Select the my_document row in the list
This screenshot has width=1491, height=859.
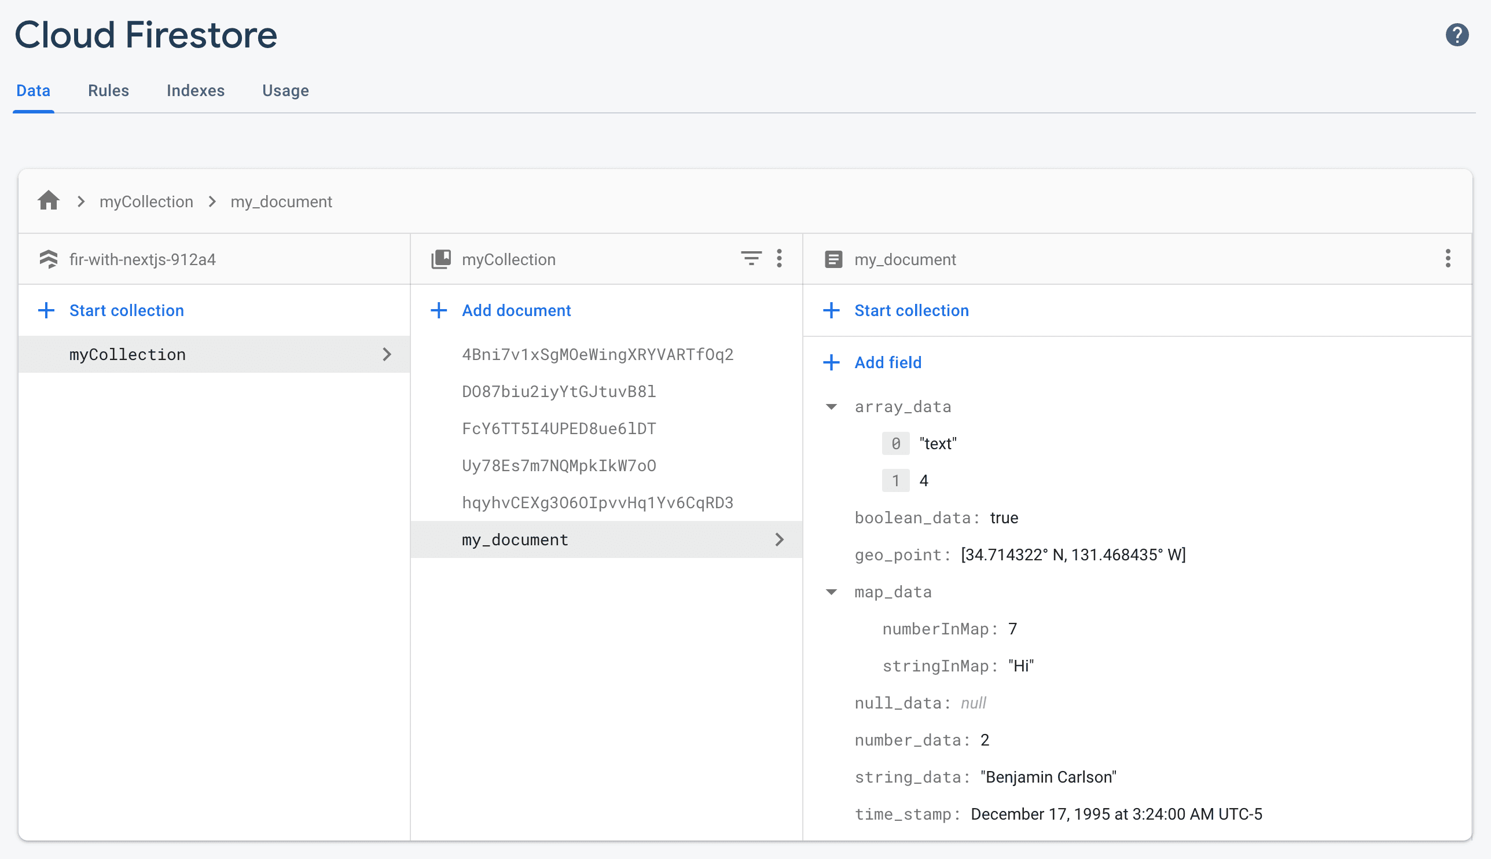607,539
